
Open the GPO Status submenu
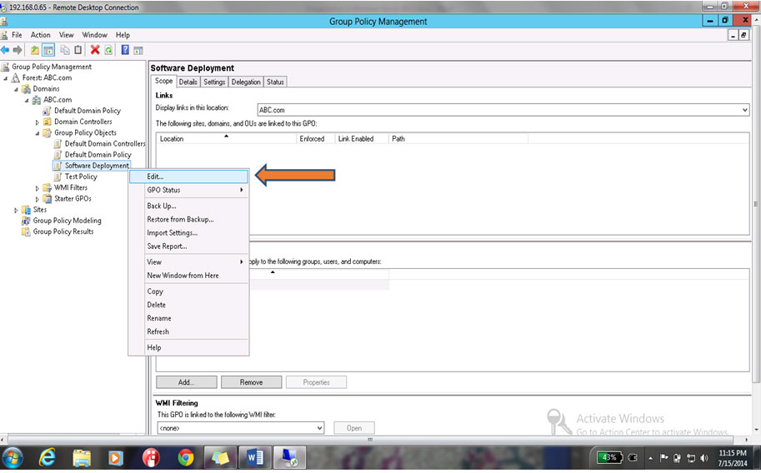[x=189, y=190]
